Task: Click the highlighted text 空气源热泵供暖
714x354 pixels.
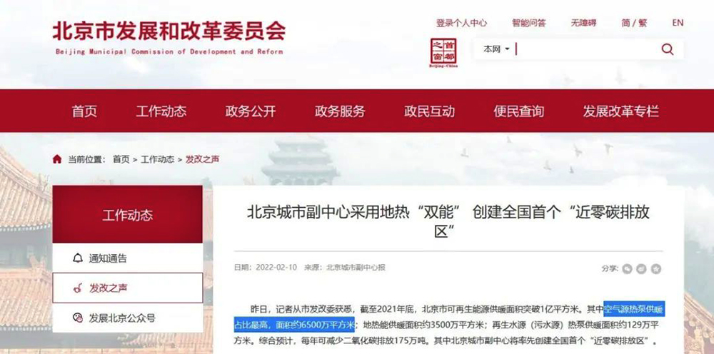Action: click(x=634, y=310)
